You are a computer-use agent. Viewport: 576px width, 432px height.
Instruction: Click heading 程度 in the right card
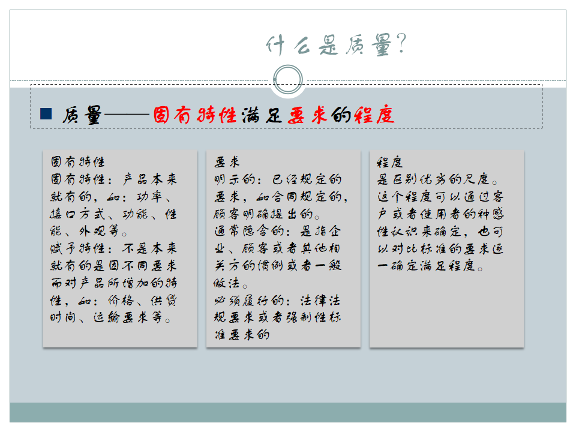[390, 161]
